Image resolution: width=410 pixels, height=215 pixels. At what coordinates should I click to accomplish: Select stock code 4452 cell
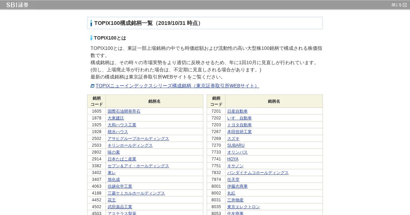97,200
